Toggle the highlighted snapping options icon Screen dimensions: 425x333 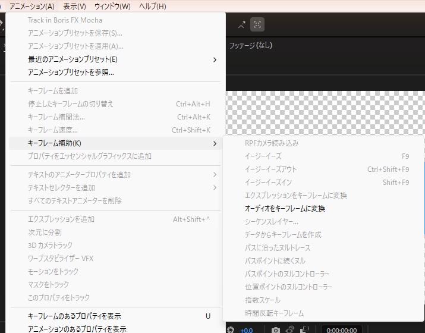click(x=257, y=24)
